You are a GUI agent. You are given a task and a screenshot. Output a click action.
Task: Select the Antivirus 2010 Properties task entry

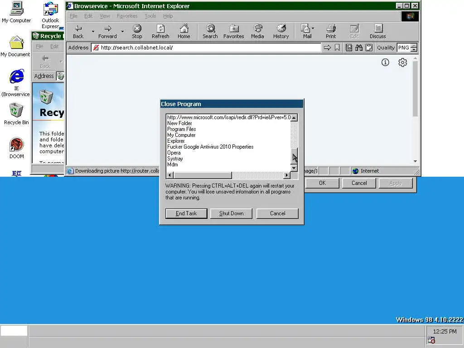click(210, 147)
